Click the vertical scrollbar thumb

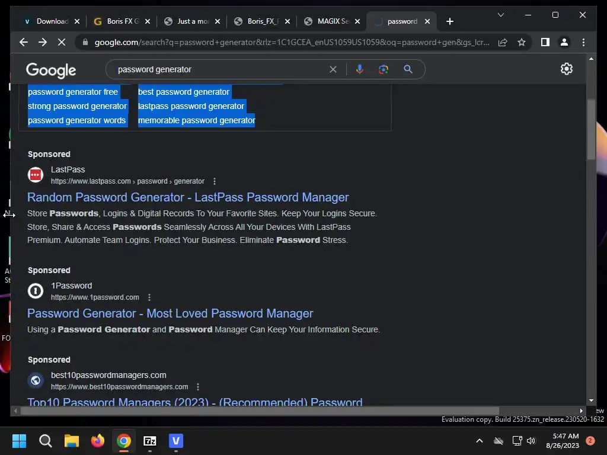click(591, 129)
